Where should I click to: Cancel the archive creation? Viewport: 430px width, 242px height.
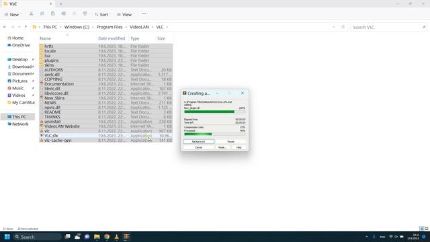point(199,148)
